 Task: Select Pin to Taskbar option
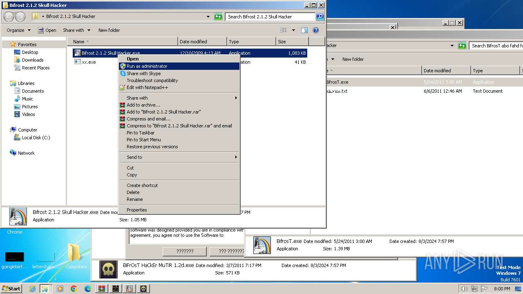[x=179, y=133]
